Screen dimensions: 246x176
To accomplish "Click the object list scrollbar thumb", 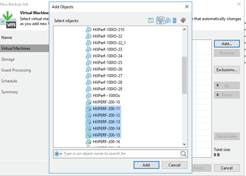I will click(184, 75).
